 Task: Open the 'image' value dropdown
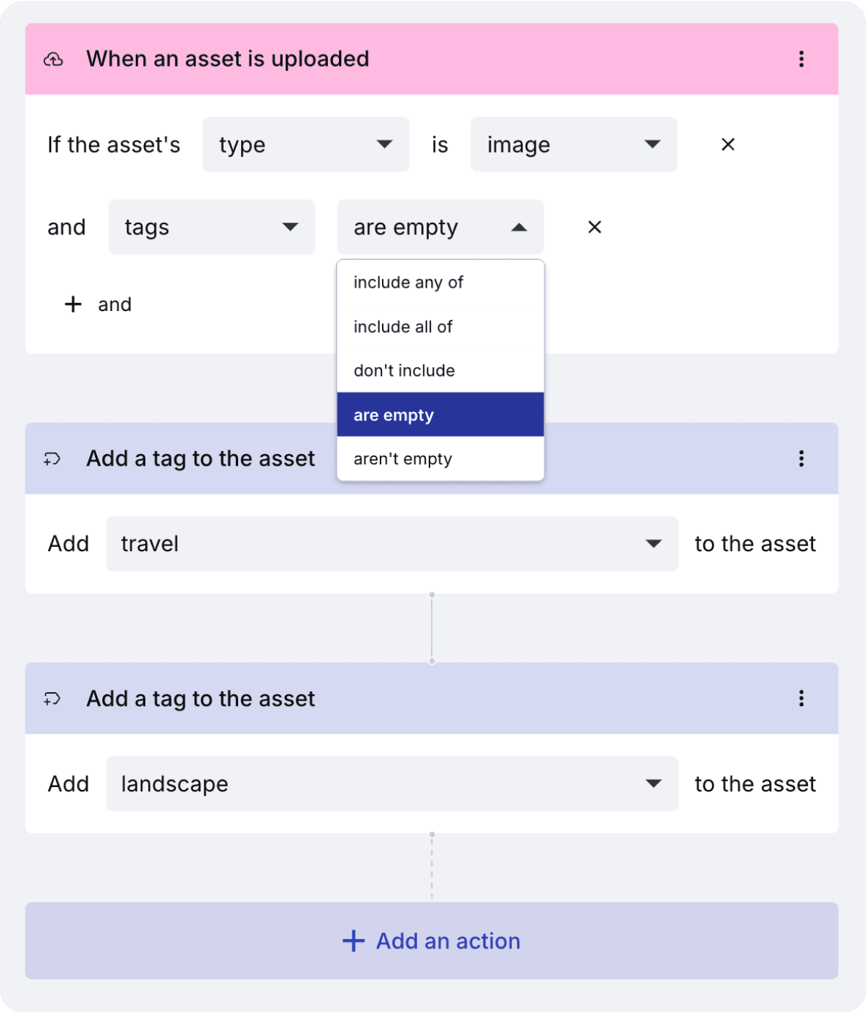[x=573, y=145]
